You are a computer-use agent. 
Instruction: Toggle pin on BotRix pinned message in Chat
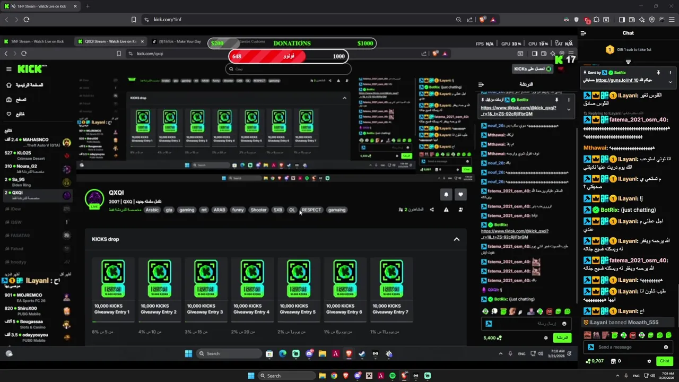658,73
